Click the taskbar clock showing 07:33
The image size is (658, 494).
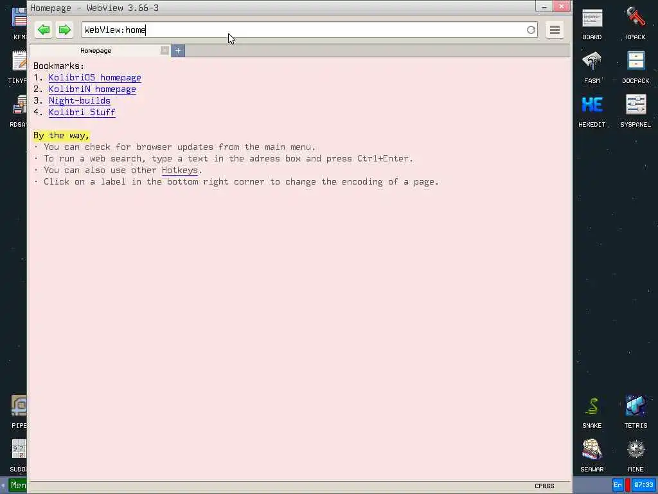click(x=643, y=485)
